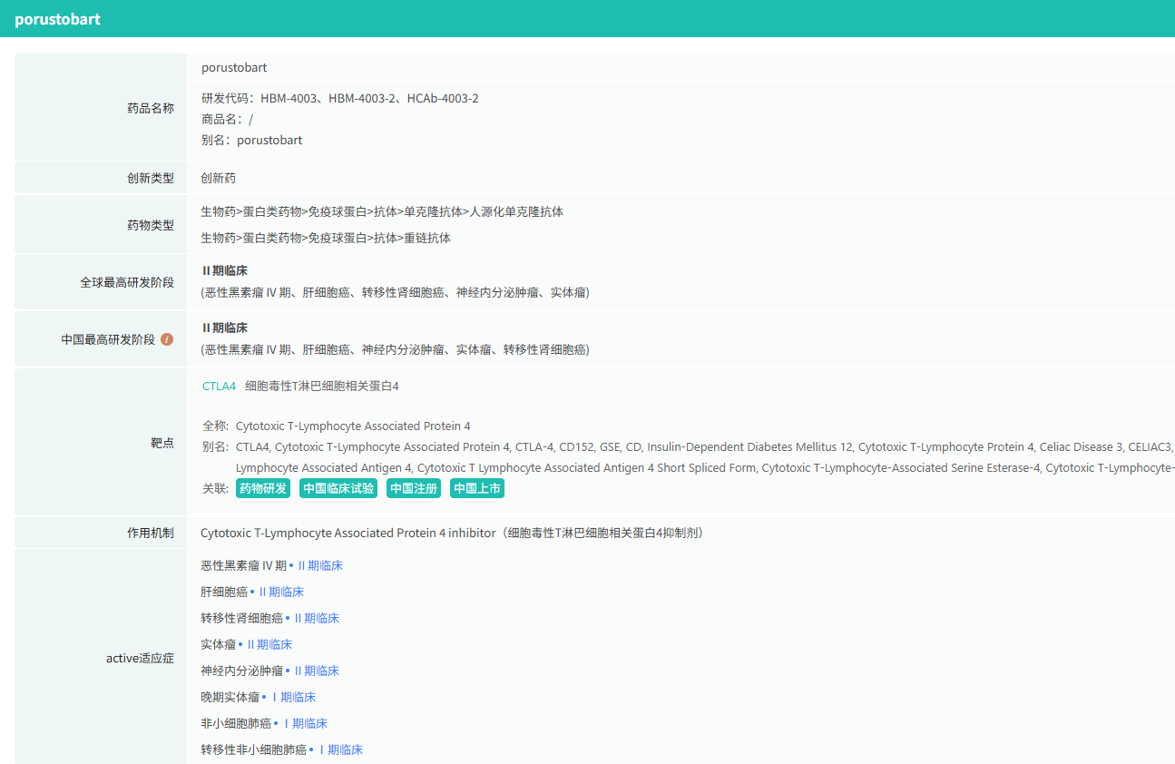The height and width of the screenshot is (764, 1175).
Task: Open II期临床 link for 恶性黑素瘤 IV 期
Action: click(319, 566)
